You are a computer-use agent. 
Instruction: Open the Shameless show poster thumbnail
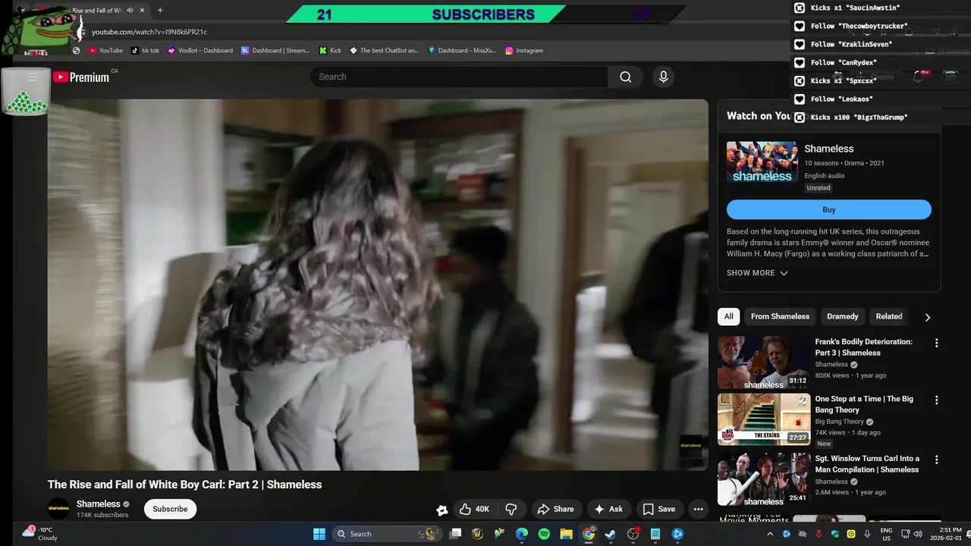(762, 162)
